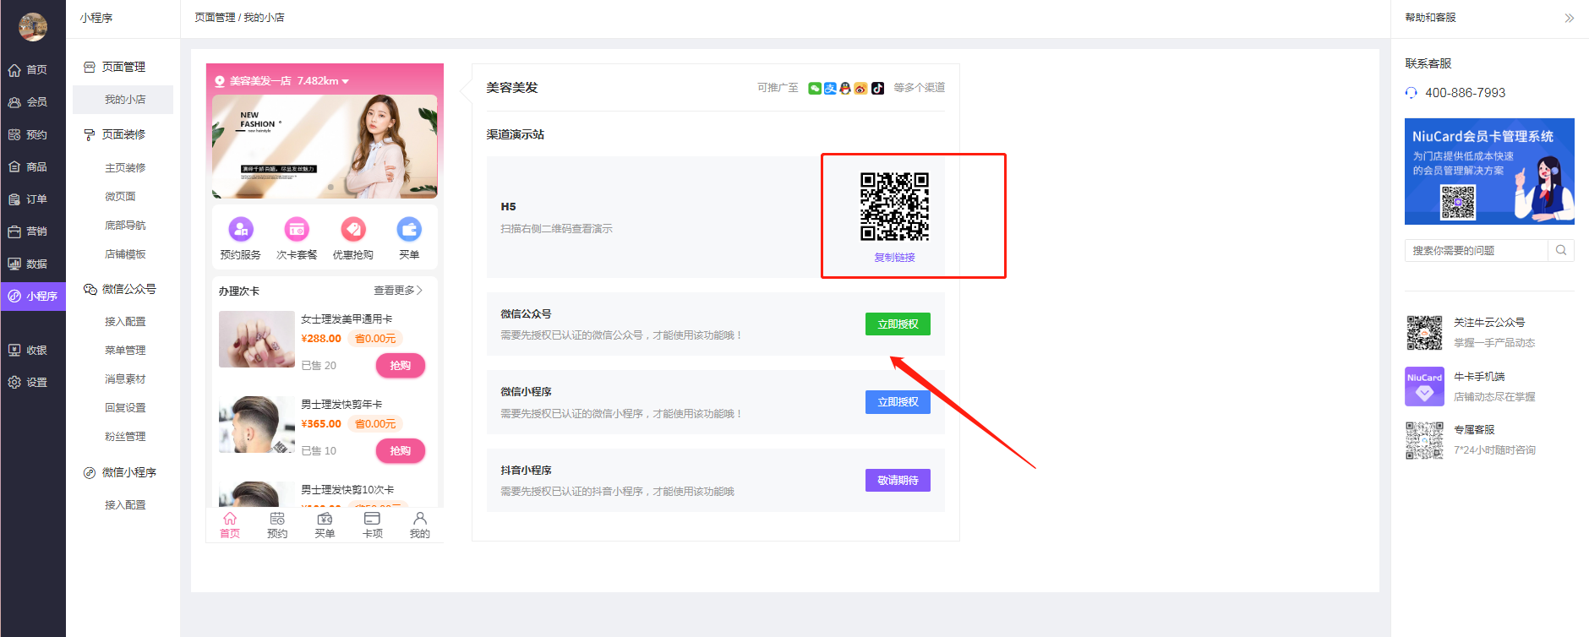Click the user avatar at top left
Image resolution: width=1589 pixels, height=637 pixels.
pyautogui.click(x=33, y=27)
